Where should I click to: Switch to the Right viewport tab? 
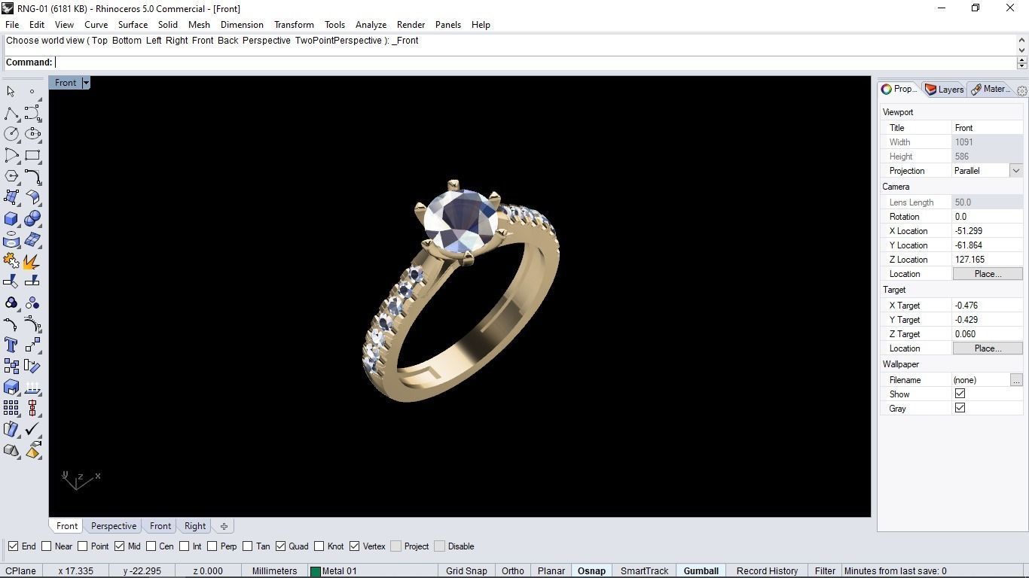pyautogui.click(x=194, y=526)
